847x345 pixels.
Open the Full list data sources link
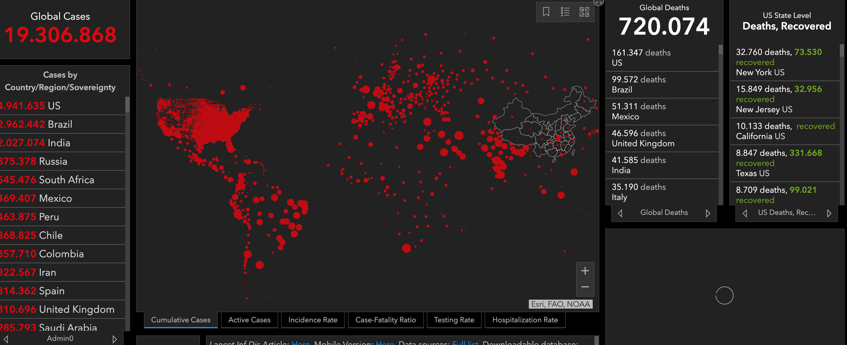pos(465,343)
